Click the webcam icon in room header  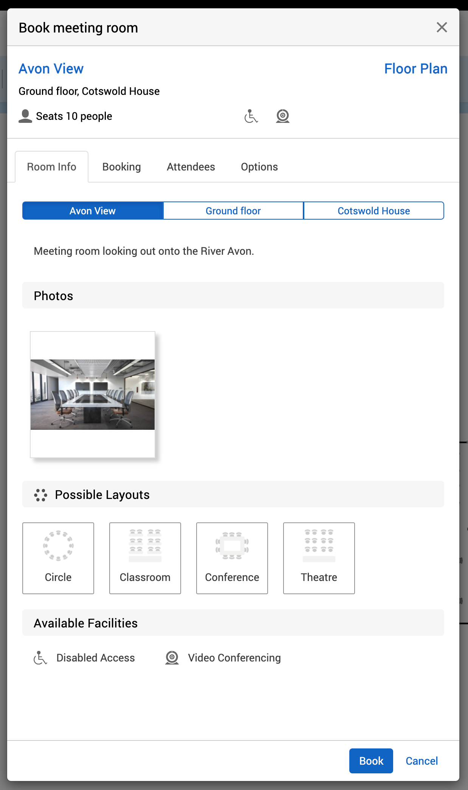click(x=282, y=116)
